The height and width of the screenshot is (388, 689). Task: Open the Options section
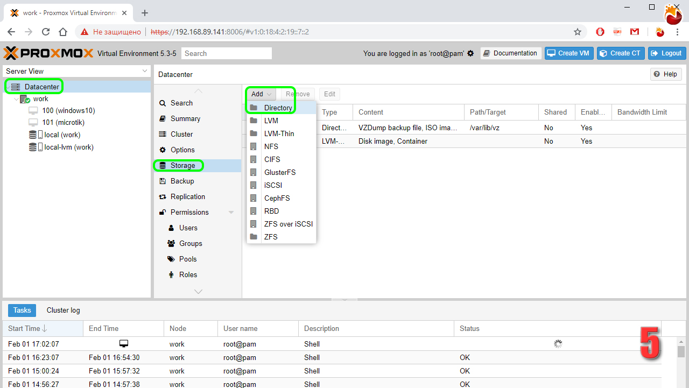point(198,150)
